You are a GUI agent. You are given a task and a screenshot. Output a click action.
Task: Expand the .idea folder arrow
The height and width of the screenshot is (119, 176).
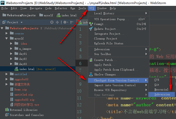(x=11, y=43)
